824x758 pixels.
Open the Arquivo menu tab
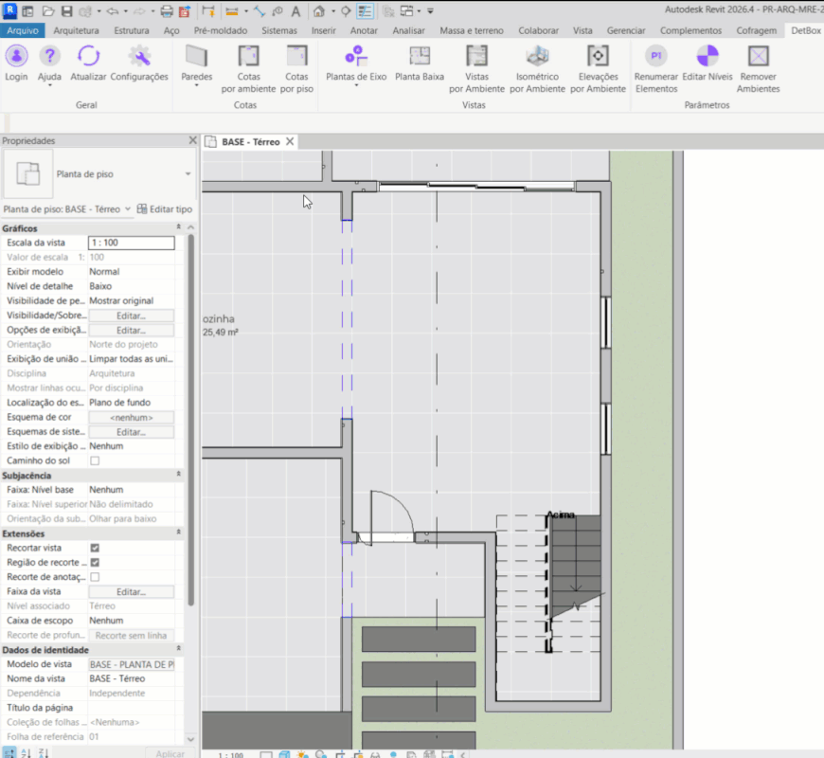23,30
